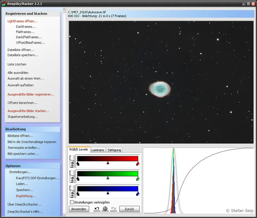The image size is (257, 218).
Task: Open DeepSkyStacker's Hilfe… link
Action: tap(25, 212)
